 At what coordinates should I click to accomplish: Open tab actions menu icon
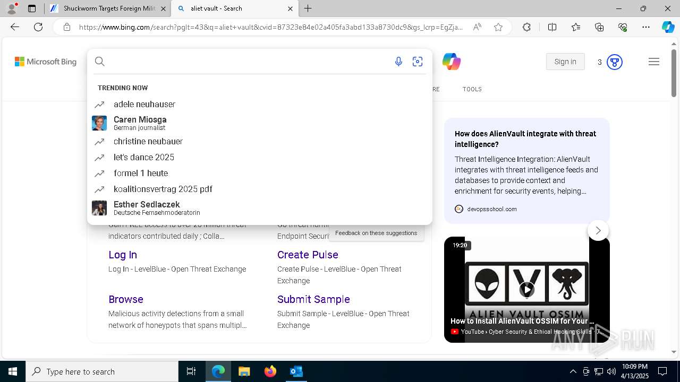pos(32,8)
